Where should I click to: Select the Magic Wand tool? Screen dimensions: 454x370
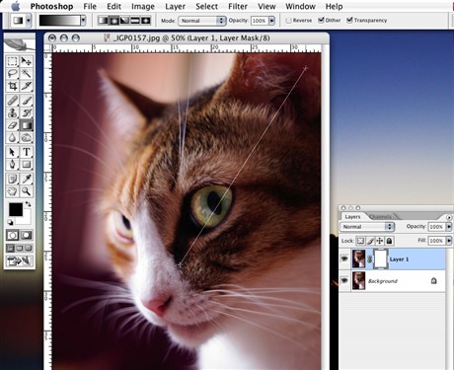coord(26,73)
